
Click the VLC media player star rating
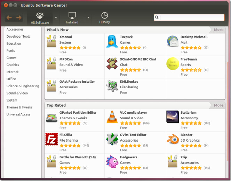pos(131,123)
